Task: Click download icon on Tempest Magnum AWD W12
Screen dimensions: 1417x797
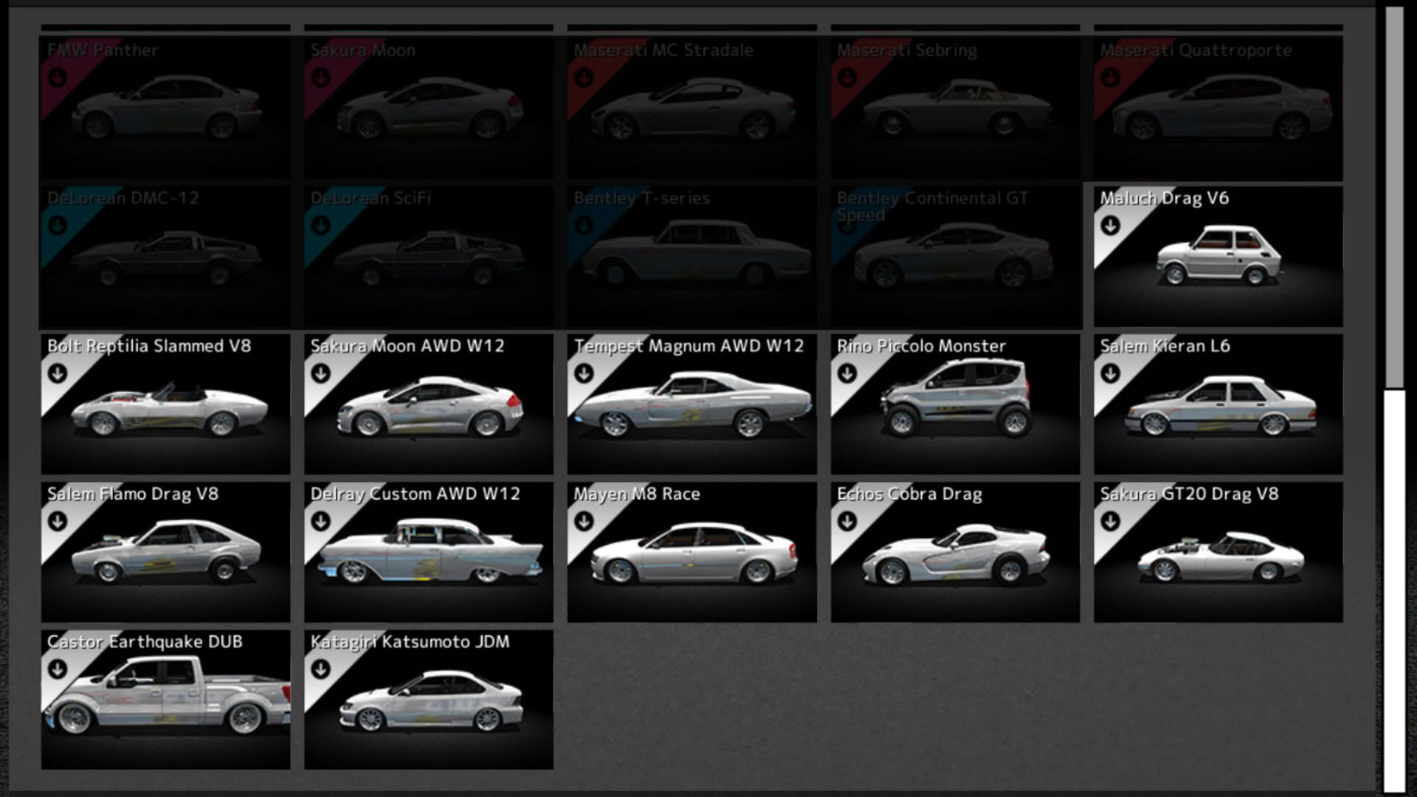Action: coord(584,373)
